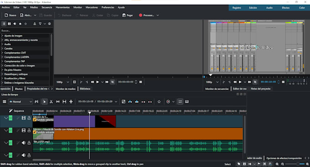
Task: Show audio effects filter in effects panel
Action: point(15,24)
